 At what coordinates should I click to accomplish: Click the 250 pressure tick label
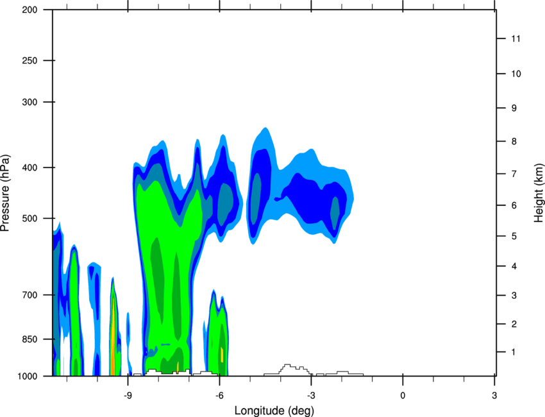tap(29, 60)
